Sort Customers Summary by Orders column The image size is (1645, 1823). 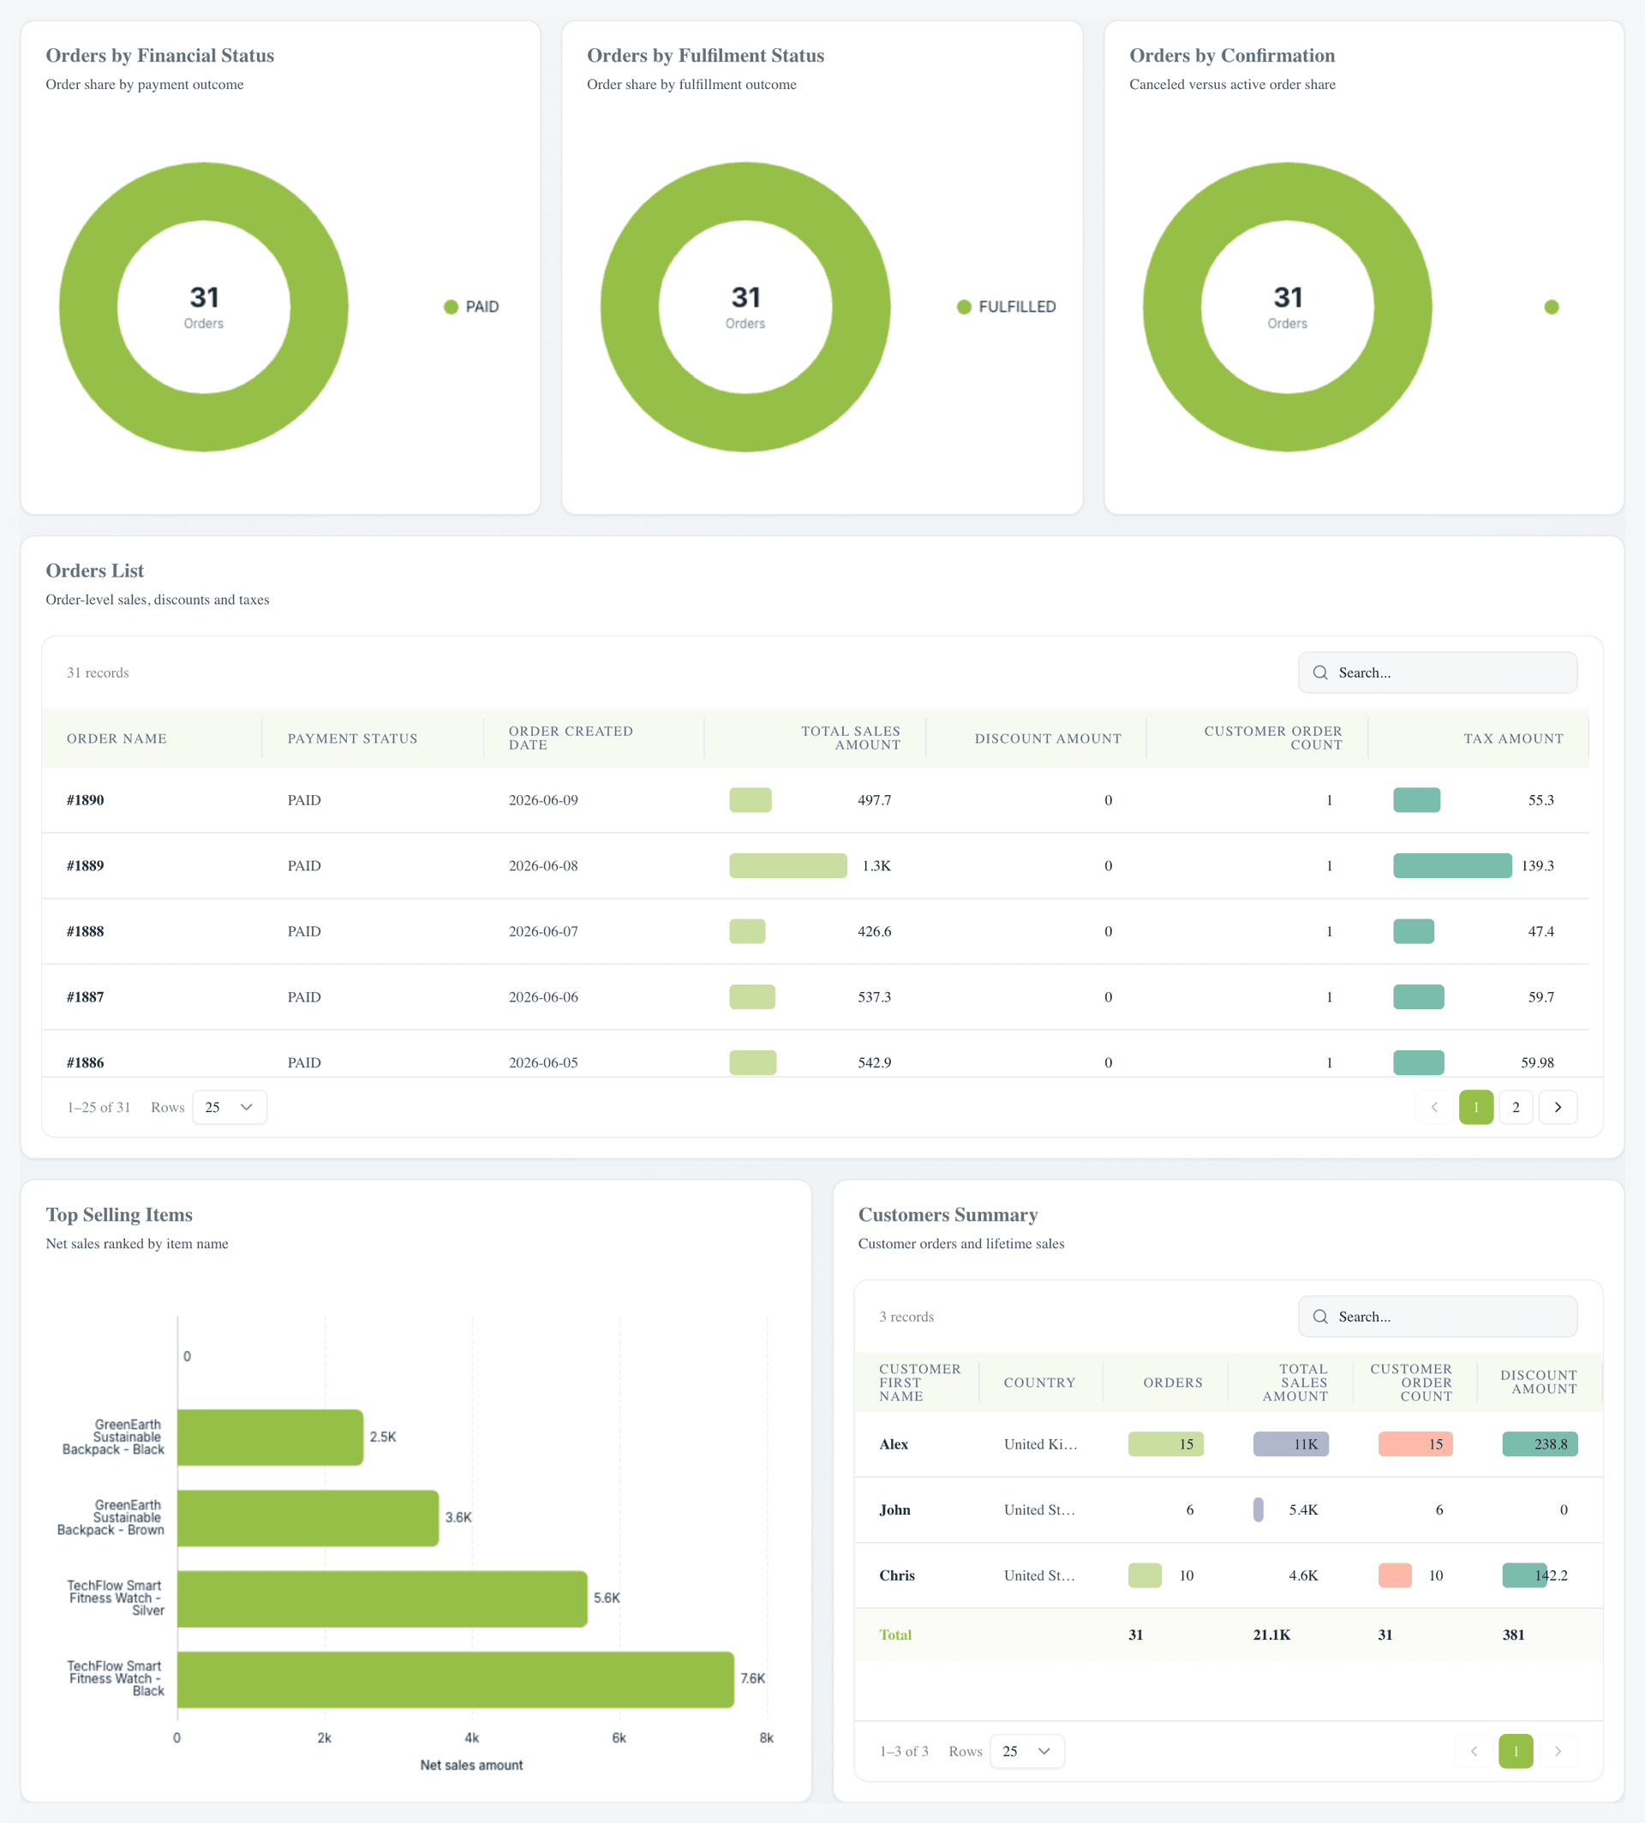[1172, 1383]
